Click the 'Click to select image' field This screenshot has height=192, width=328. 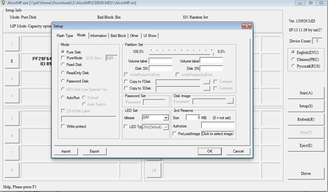point(218,134)
